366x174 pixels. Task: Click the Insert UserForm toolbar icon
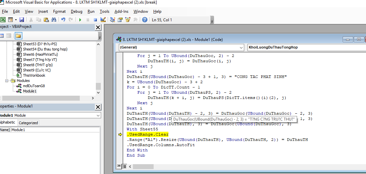click(11, 20)
